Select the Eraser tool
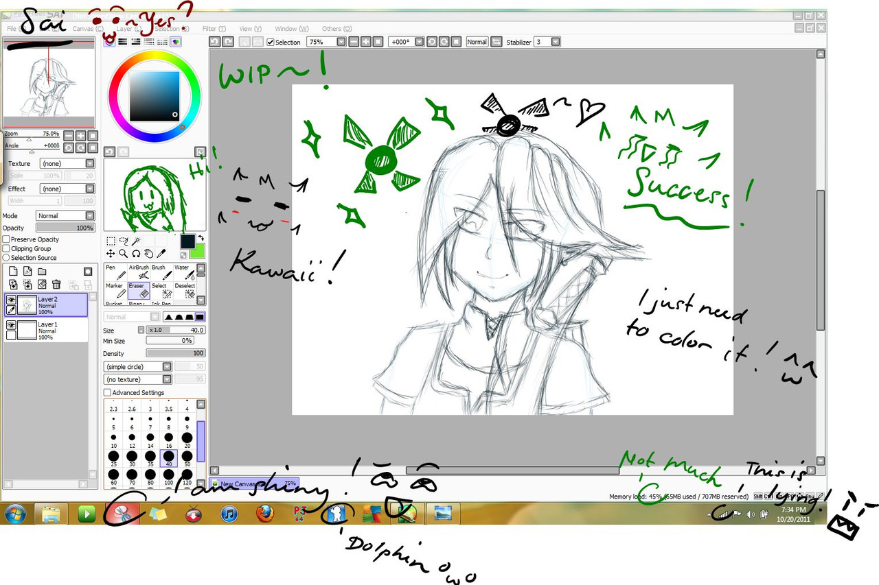Screen dimensions: 879x585 point(139,290)
